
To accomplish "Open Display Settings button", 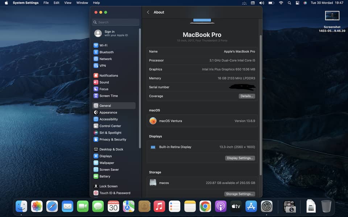I will coord(240,158).
